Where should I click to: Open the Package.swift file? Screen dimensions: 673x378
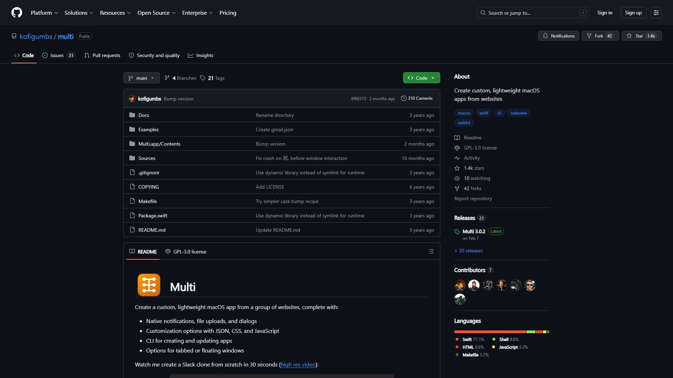(x=153, y=216)
